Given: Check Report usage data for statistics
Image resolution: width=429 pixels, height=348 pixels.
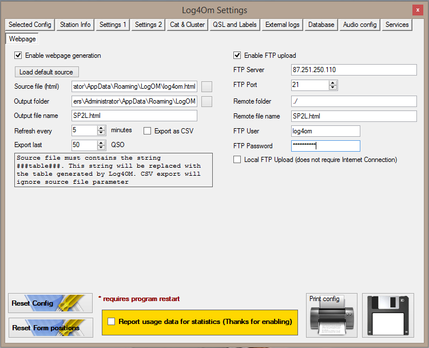Looking at the screenshot, I should click(111, 322).
